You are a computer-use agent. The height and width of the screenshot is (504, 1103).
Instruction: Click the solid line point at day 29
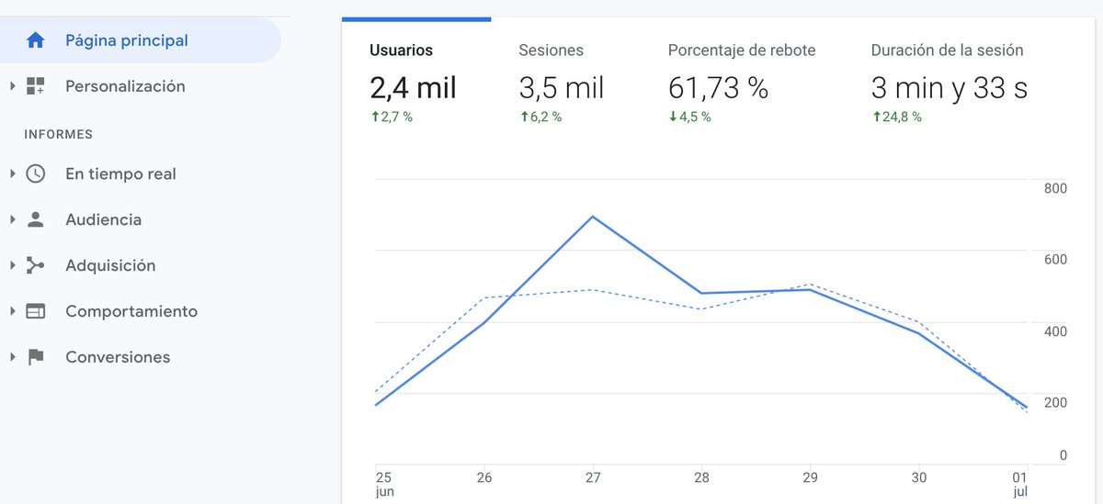(810, 290)
